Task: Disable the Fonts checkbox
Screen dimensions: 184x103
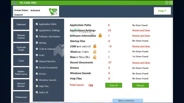Action: tap(37, 55)
